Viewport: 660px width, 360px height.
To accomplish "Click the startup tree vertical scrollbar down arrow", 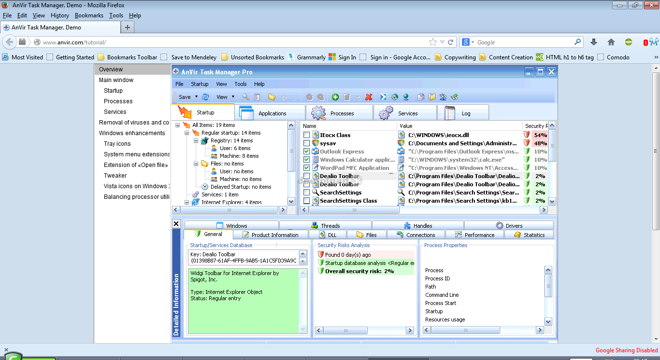I will point(291,202).
